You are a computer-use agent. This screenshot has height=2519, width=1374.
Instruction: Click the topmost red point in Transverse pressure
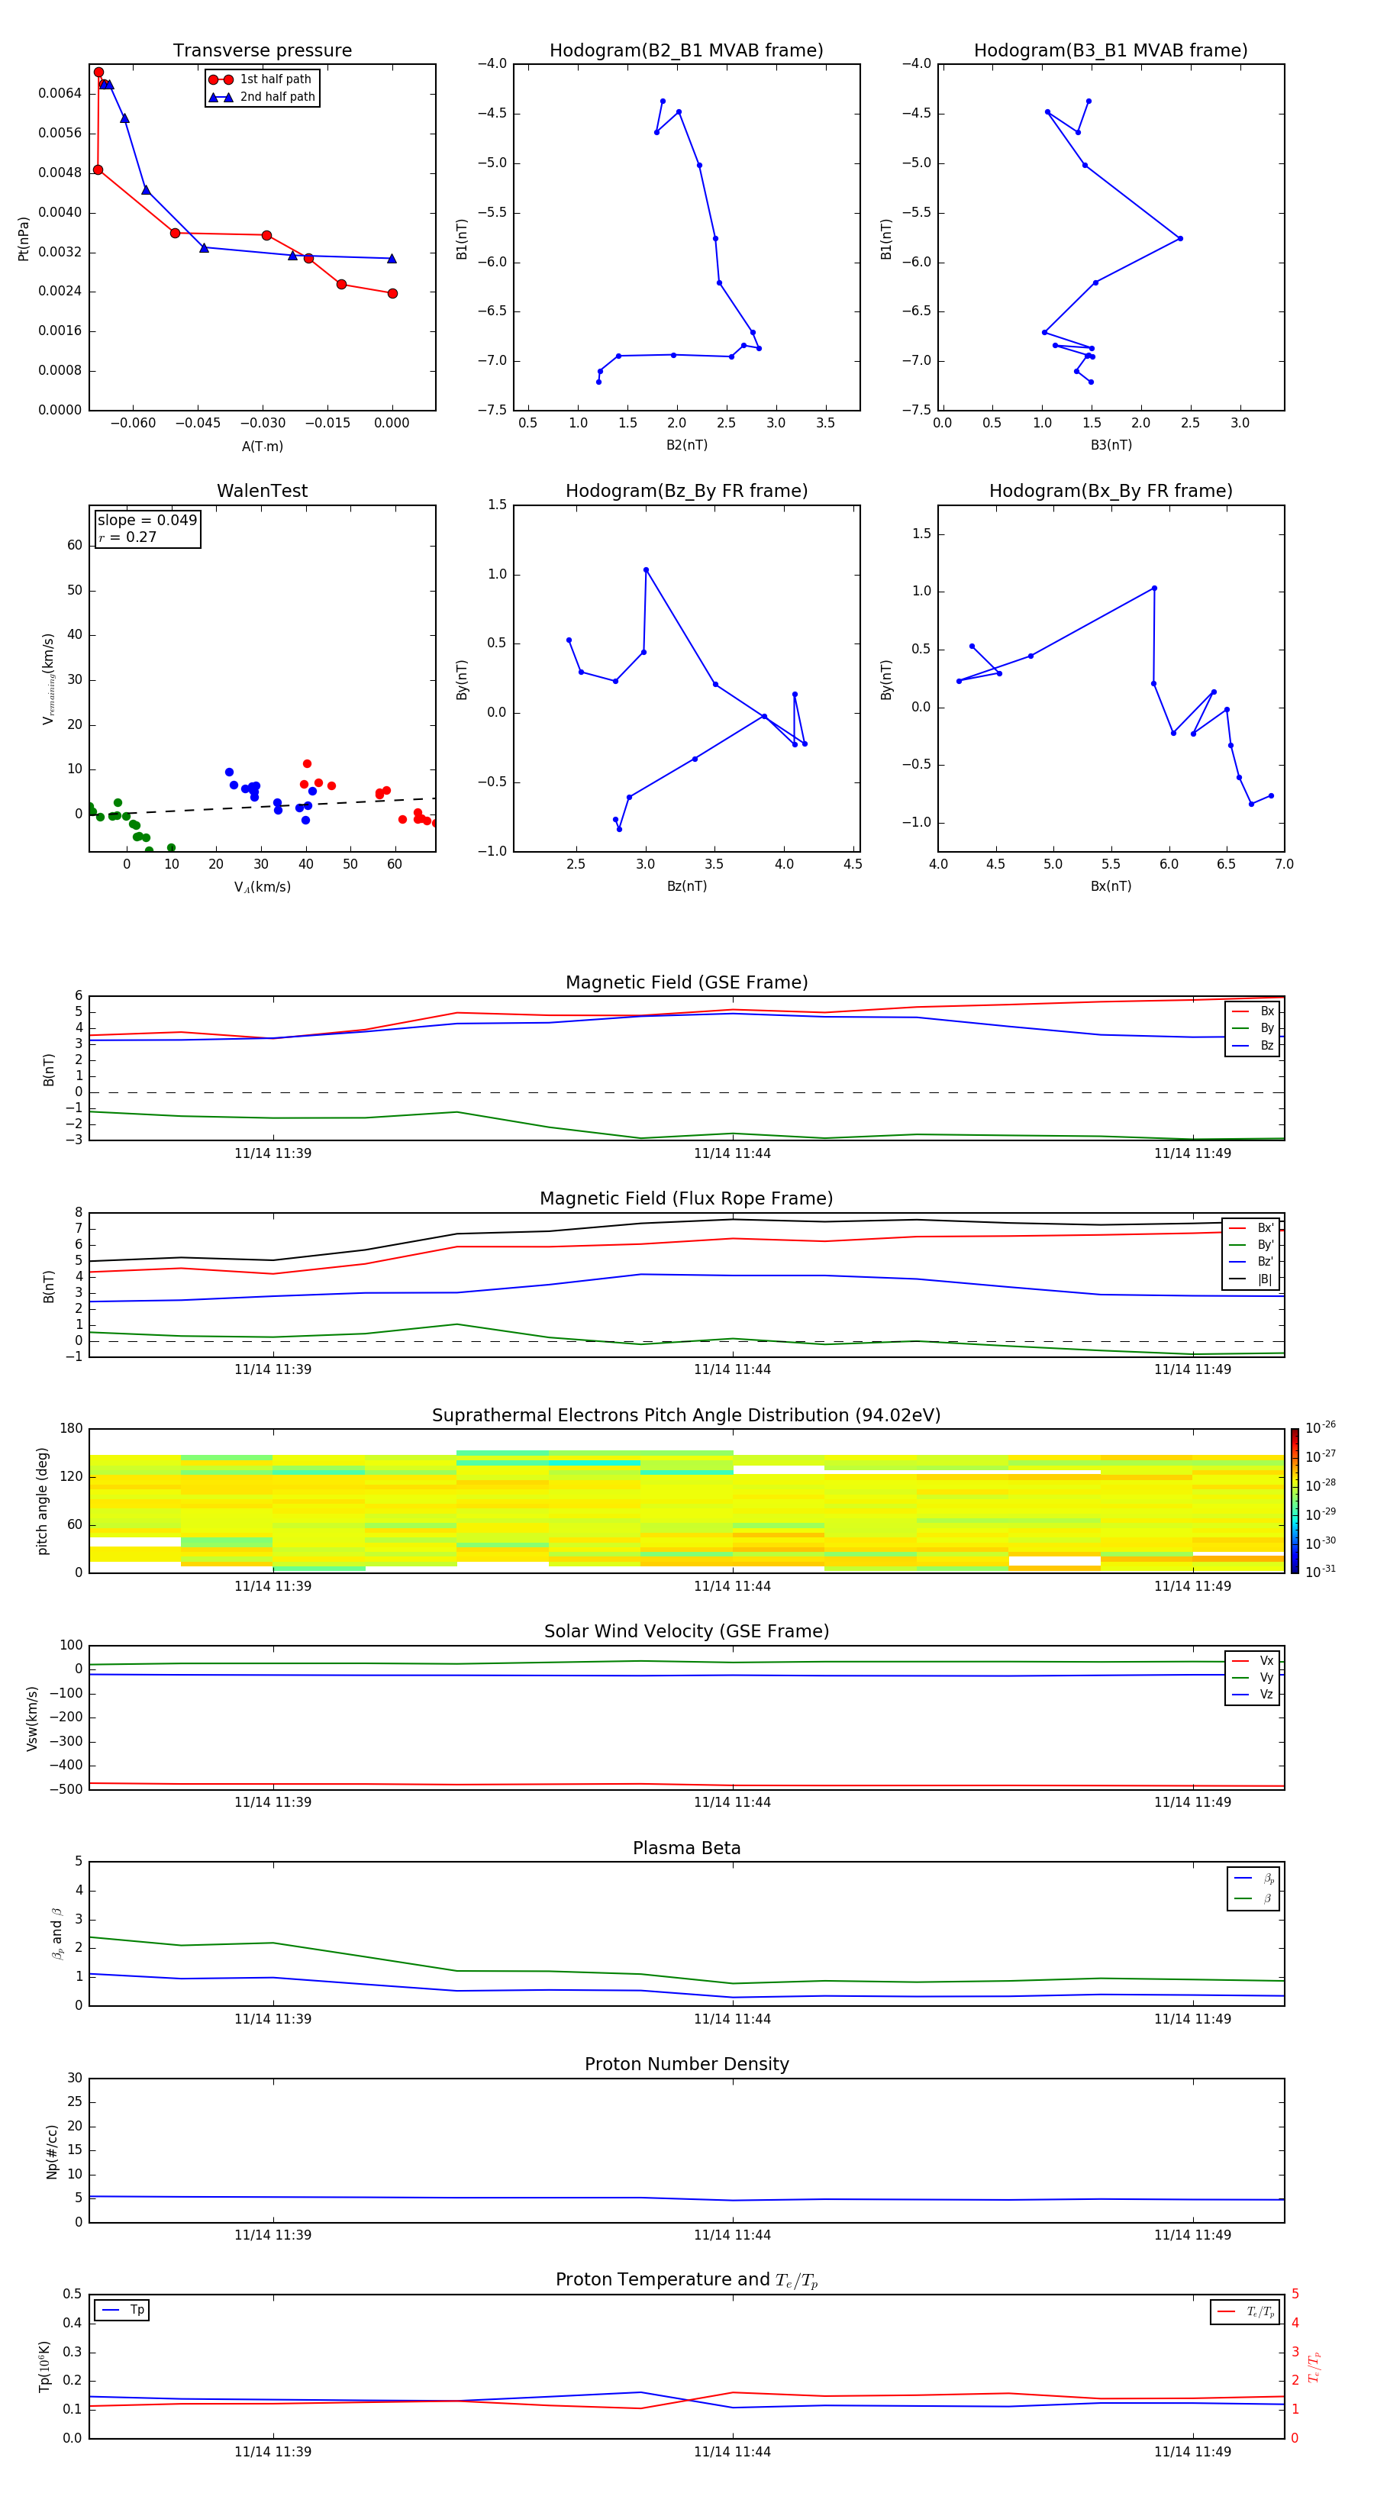click(x=98, y=73)
